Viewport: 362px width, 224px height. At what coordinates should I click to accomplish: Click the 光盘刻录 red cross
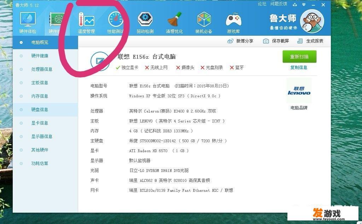click(203, 68)
